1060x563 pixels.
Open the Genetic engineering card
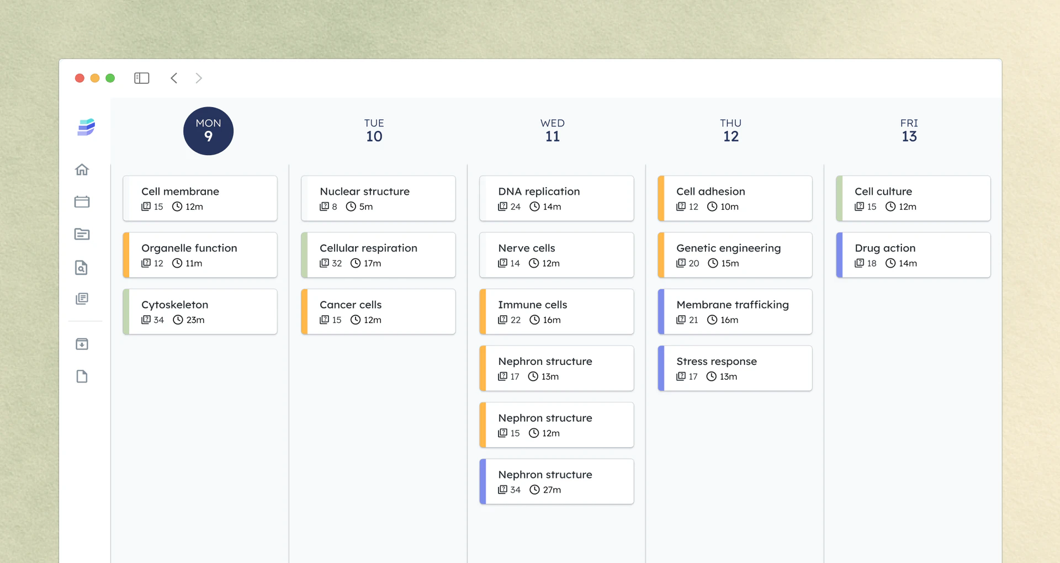tap(735, 255)
